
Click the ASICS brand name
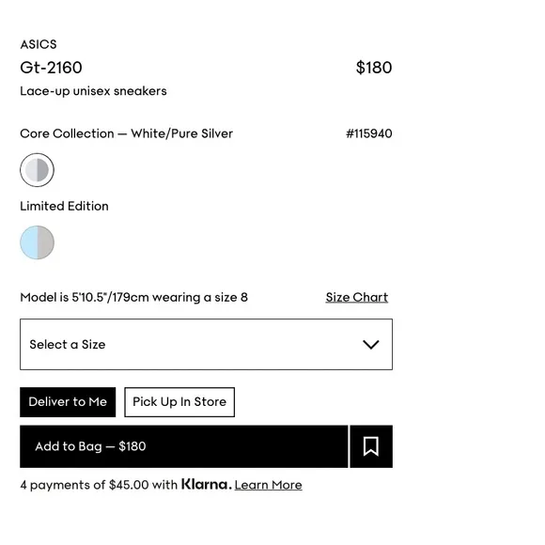tap(39, 44)
